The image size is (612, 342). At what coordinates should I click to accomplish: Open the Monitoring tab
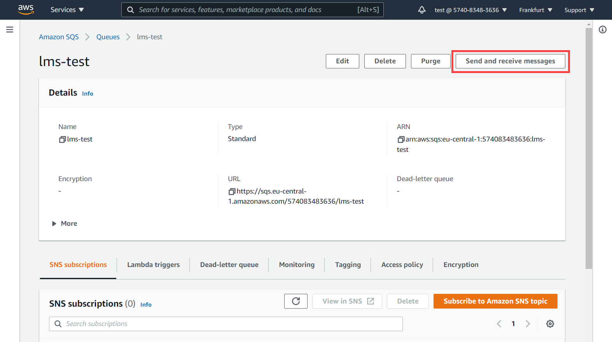click(297, 265)
